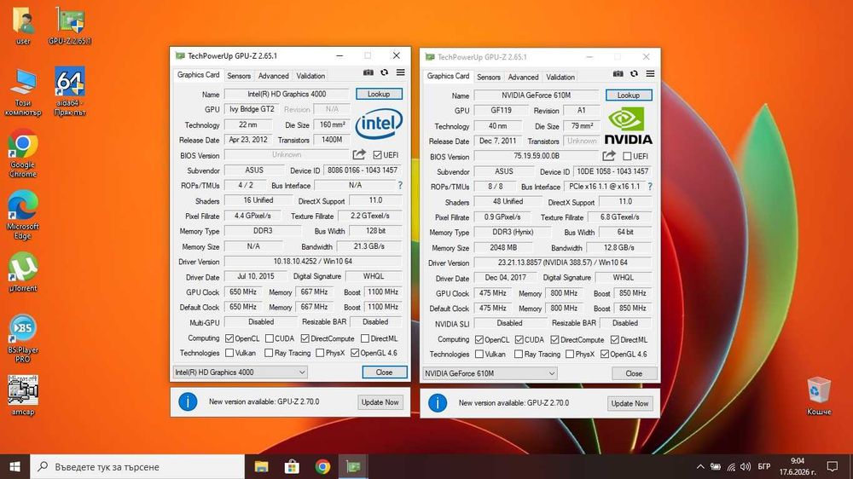Click Update Now under NVIDIA window
This screenshot has width=853, height=479.
pyautogui.click(x=630, y=403)
